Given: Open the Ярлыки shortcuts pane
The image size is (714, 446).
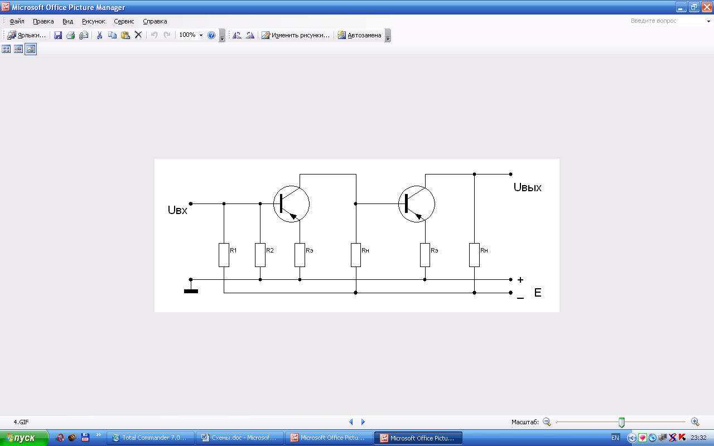Looking at the screenshot, I should tap(26, 35).
